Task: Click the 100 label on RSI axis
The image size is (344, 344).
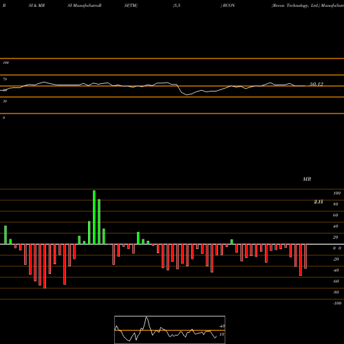Action: coord(6,63)
